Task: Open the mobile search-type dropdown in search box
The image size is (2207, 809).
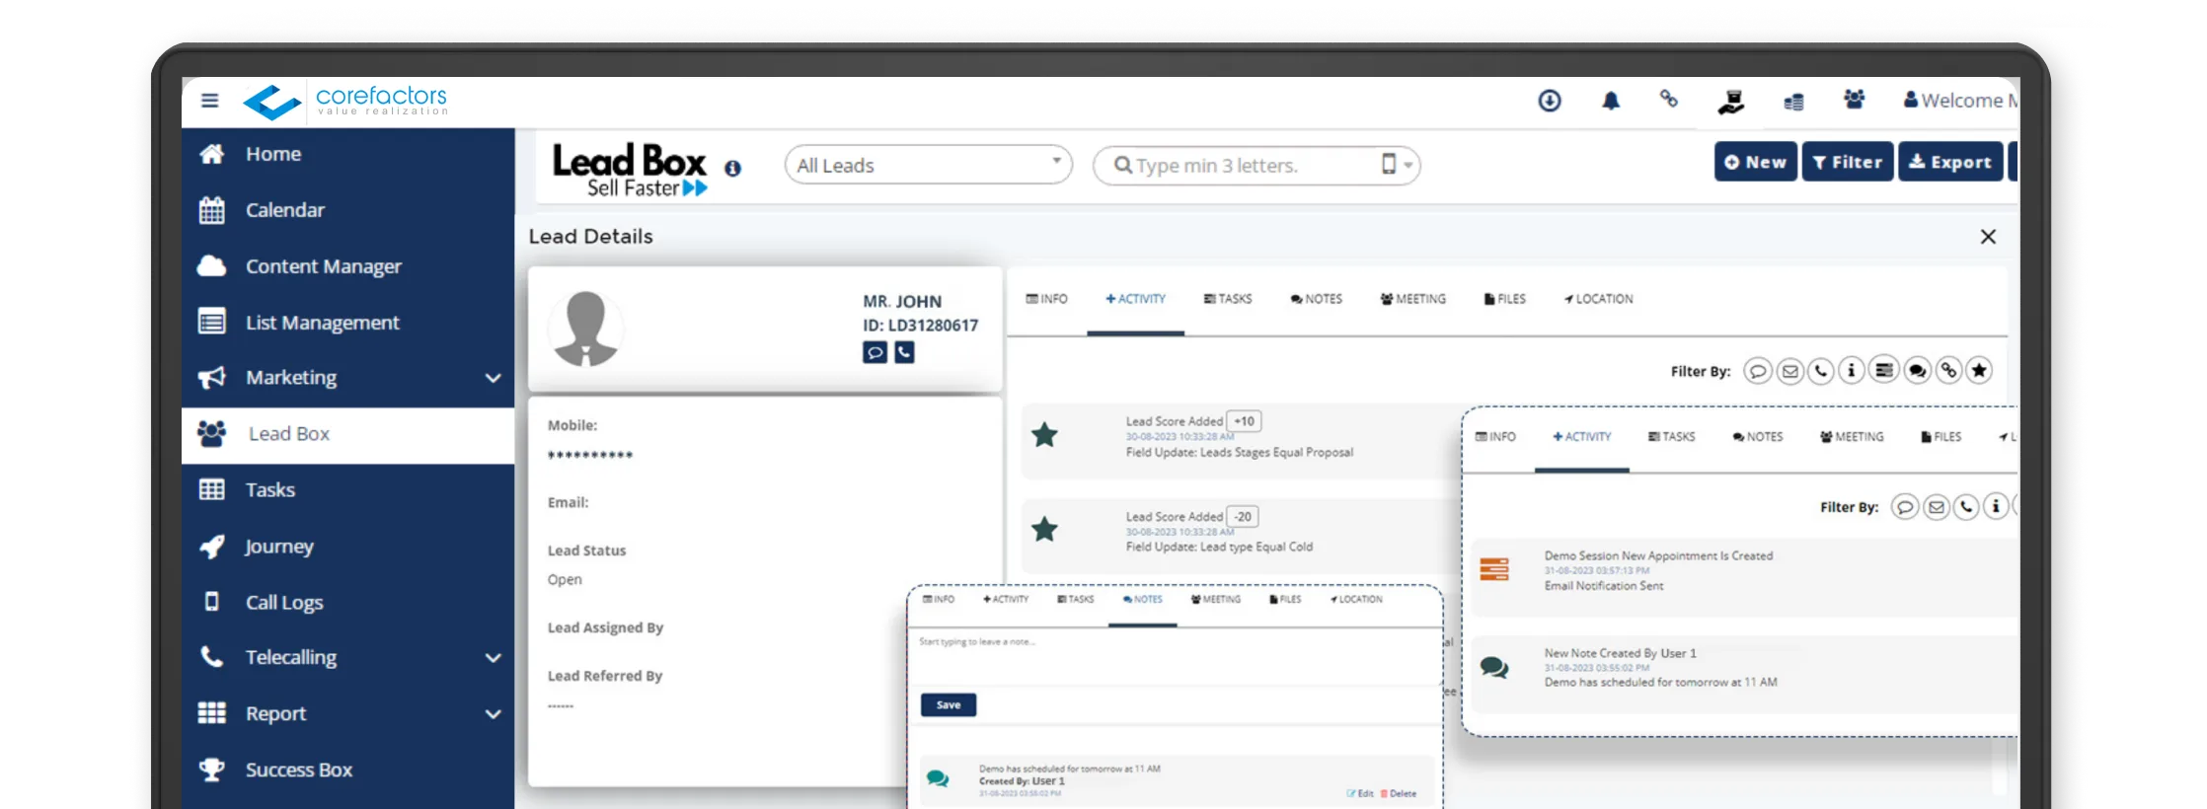Action: click(x=1397, y=165)
